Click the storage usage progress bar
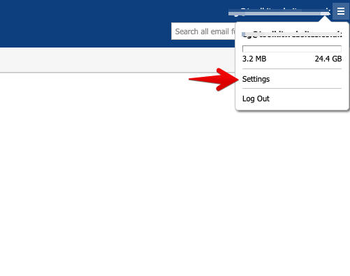The image size is (350, 276). [x=292, y=49]
